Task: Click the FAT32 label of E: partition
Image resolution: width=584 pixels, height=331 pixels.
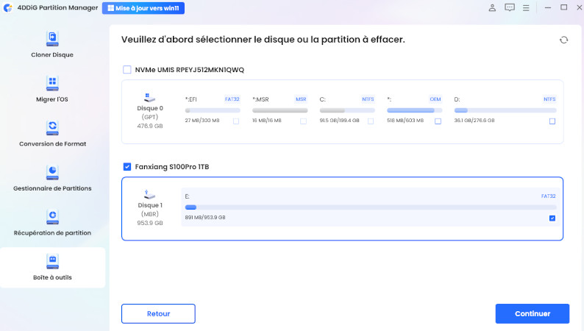Action: point(548,196)
